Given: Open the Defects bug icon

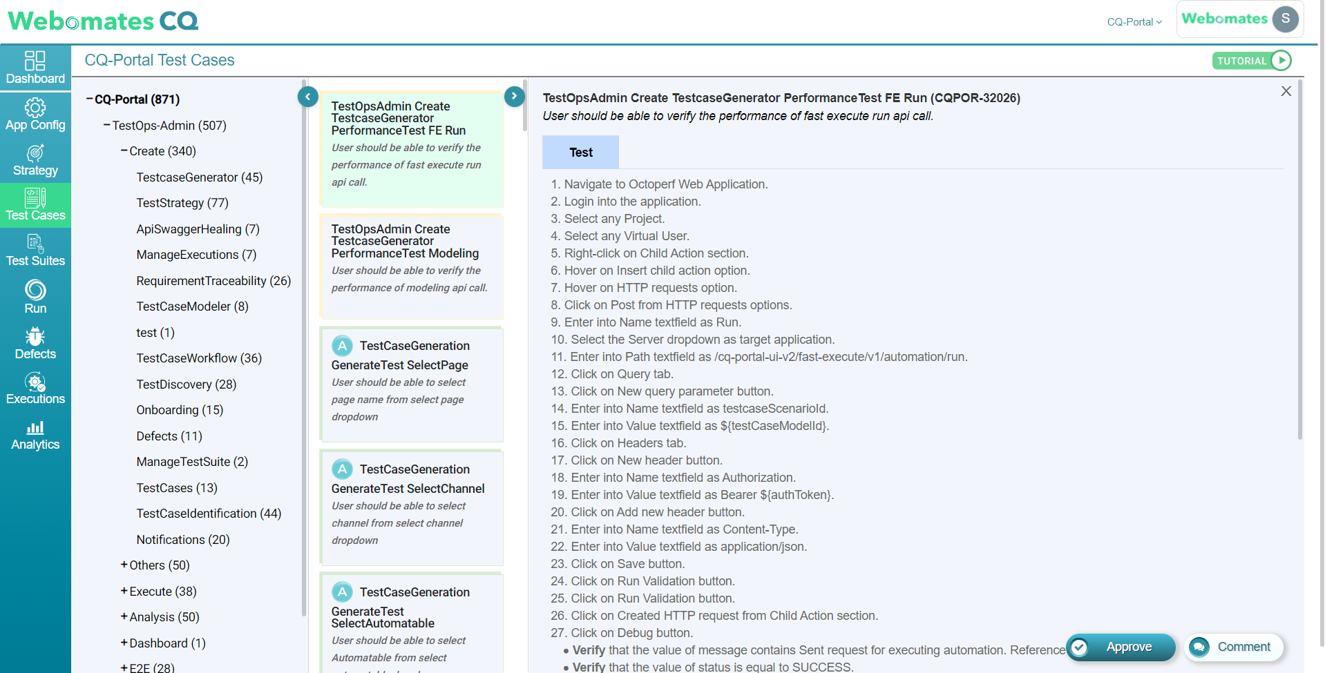Looking at the screenshot, I should pos(35,336).
